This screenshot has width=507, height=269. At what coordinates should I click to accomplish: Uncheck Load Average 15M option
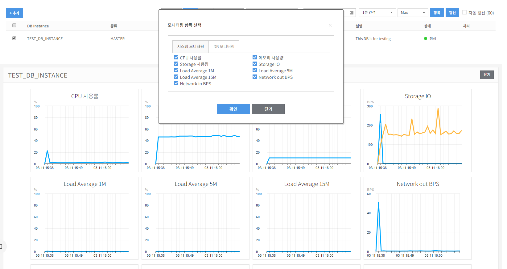coord(176,77)
